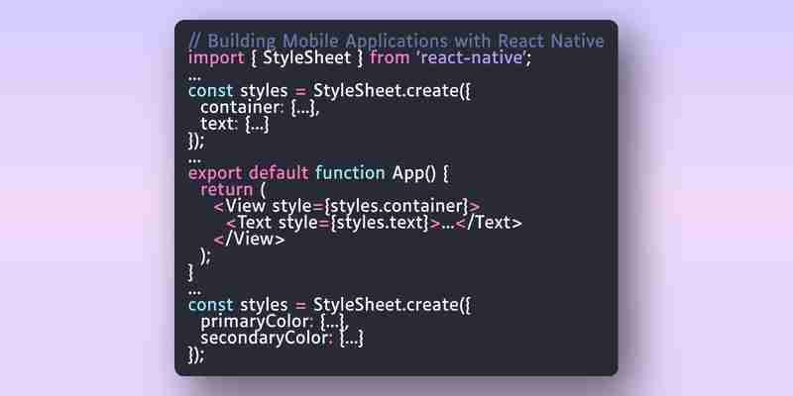Click the closing '</View>' tag line
Image resolution: width=793 pixels, height=396 pixels.
[250, 240]
